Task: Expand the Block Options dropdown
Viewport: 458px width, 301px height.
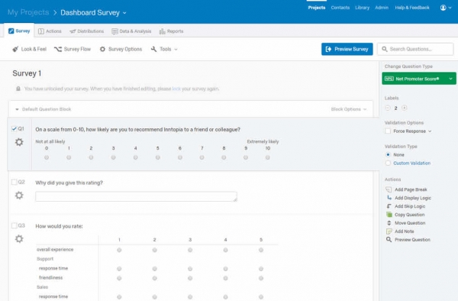Action: (x=349, y=109)
